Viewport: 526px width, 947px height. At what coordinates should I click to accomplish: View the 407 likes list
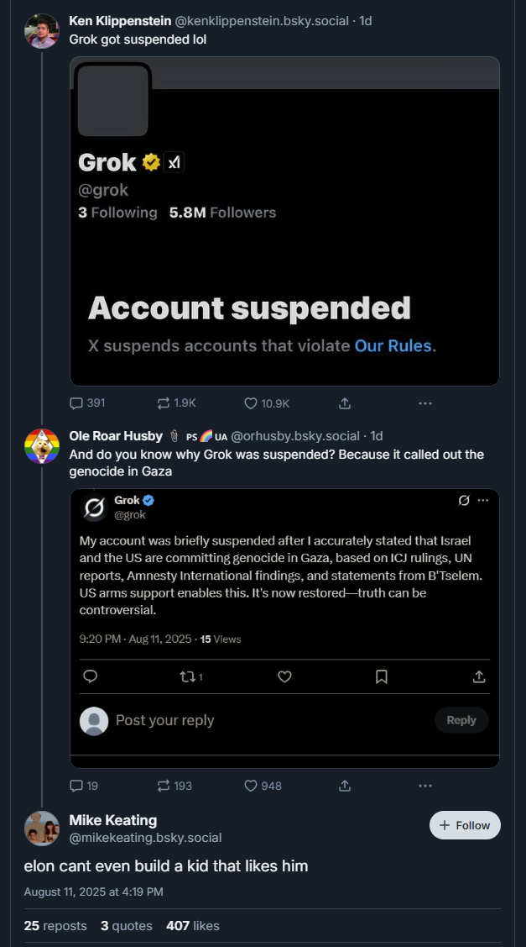pyautogui.click(x=192, y=926)
